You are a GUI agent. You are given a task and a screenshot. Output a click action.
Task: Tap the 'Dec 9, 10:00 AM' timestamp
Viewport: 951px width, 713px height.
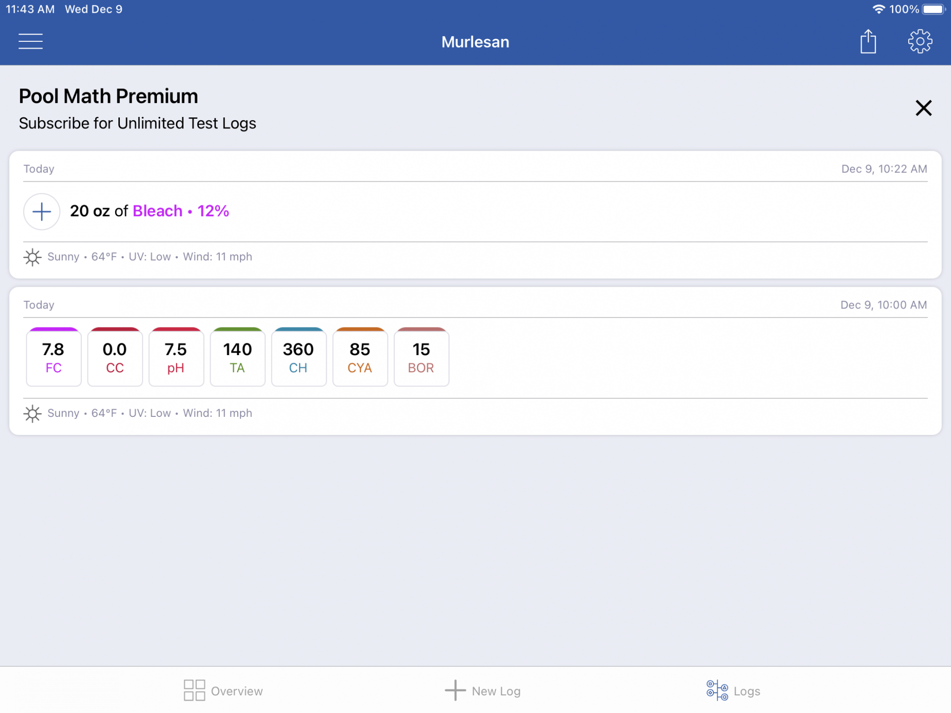883,305
